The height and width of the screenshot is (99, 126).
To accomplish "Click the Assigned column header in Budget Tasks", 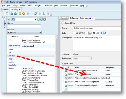I will click(x=113, y=67).
